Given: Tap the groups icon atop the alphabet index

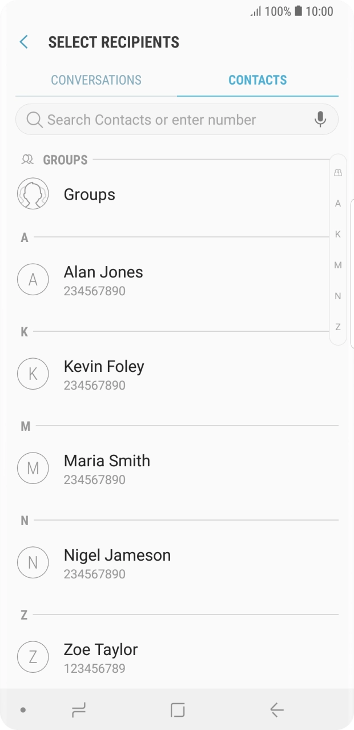Looking at the screenshot, I should 337,172.
